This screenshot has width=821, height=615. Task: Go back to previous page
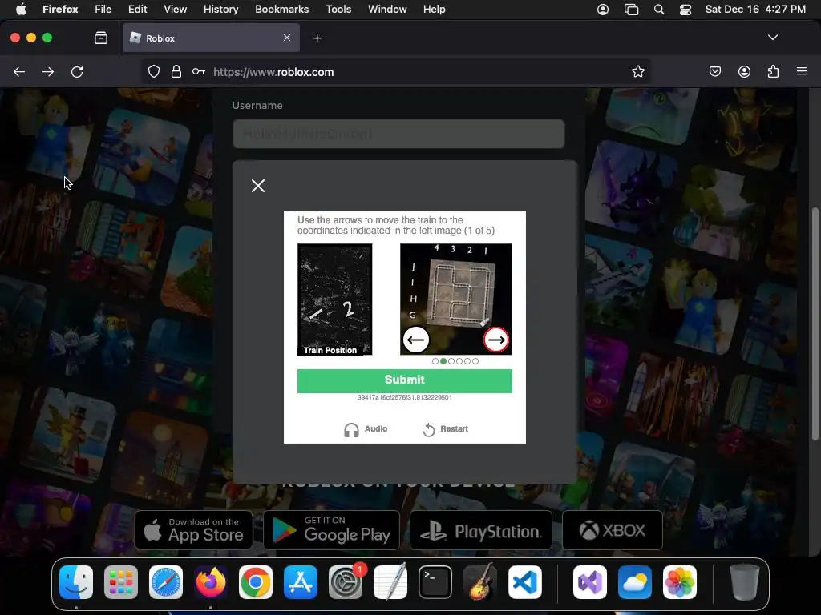tap(19, 71)
